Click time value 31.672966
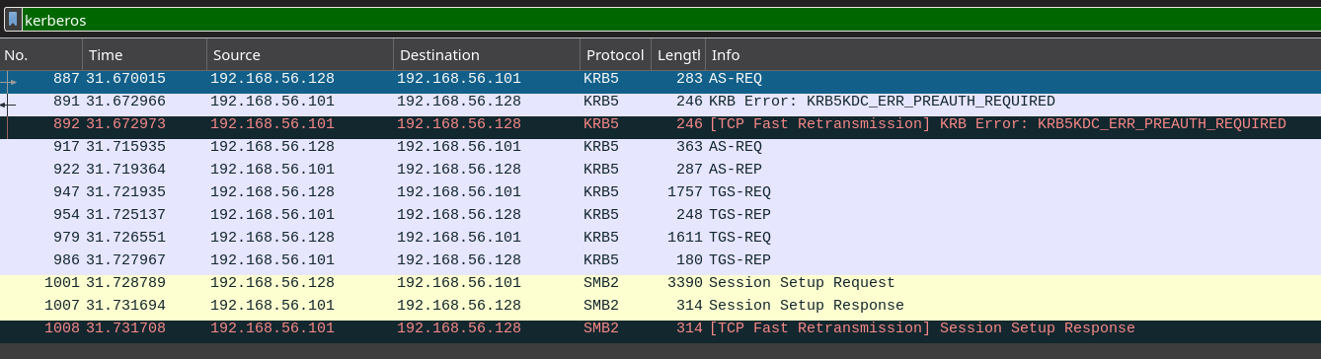The height and width of the screenshot is (359, 1321). coord(125,102)
